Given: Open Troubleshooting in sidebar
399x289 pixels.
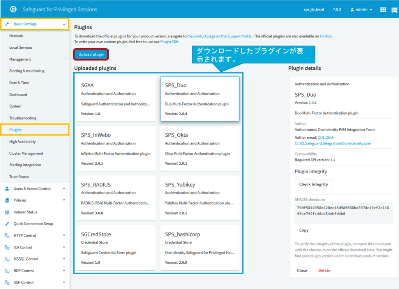Looking at the screenshot, I should pos(23,118).
